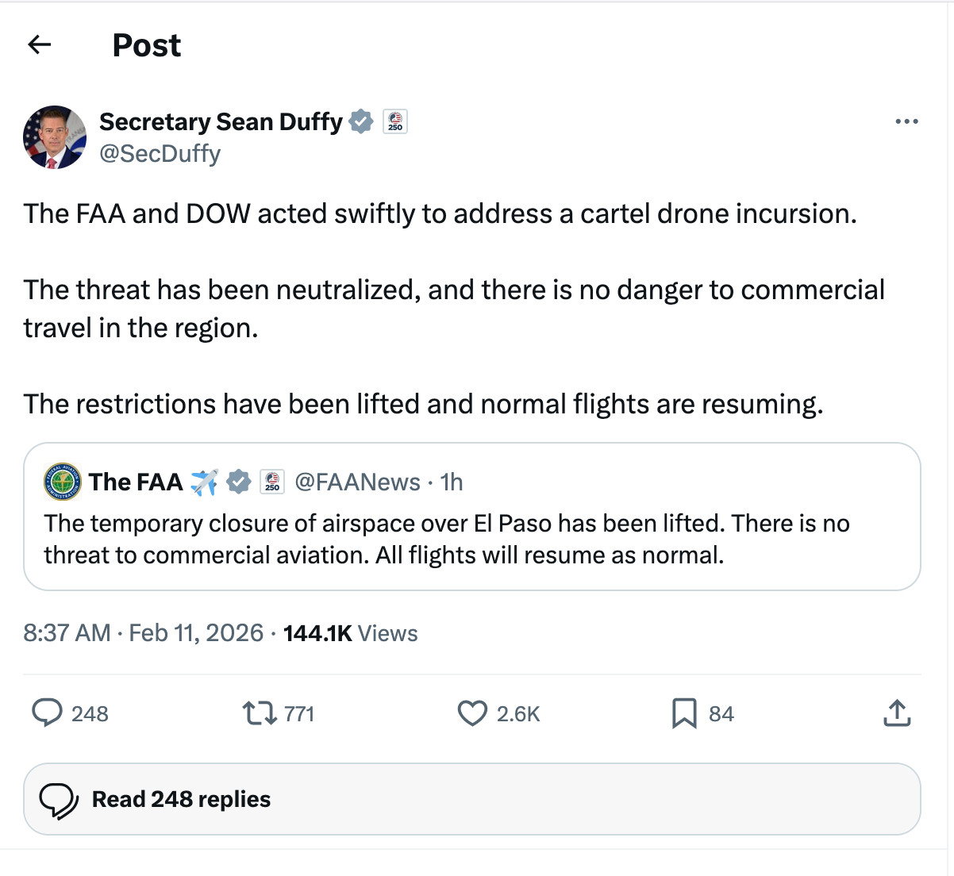The height and width of the screenshot is (876, 954).
Task: Click the FAA seal avatar in quoted post
Action: coord(62,482)
